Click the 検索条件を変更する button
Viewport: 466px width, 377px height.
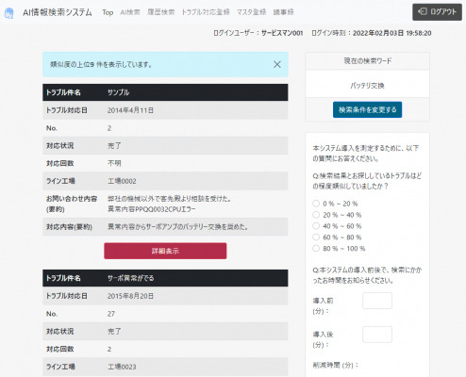tap(367, 109)
